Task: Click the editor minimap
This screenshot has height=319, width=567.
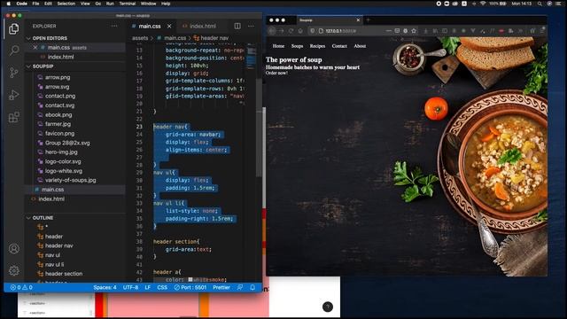Action: point(252,57)
